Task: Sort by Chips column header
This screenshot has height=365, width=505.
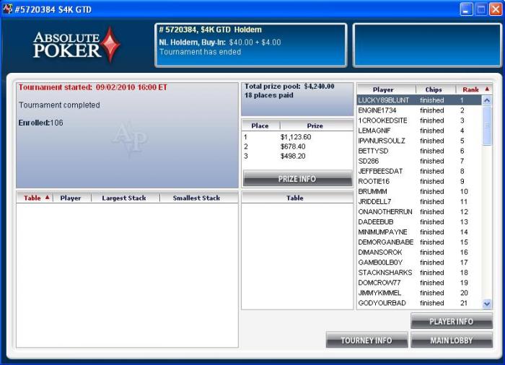Action: 436,89
